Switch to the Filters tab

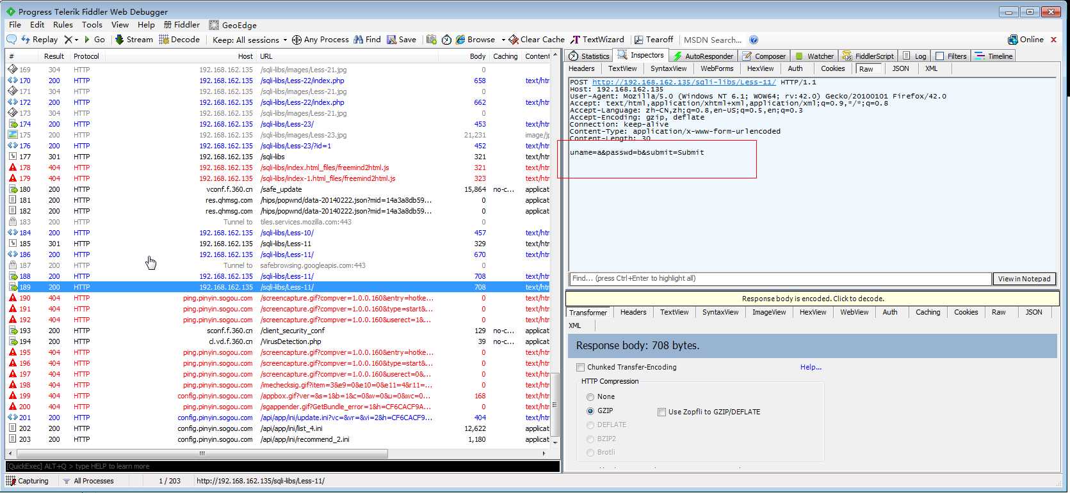(951, 56)
